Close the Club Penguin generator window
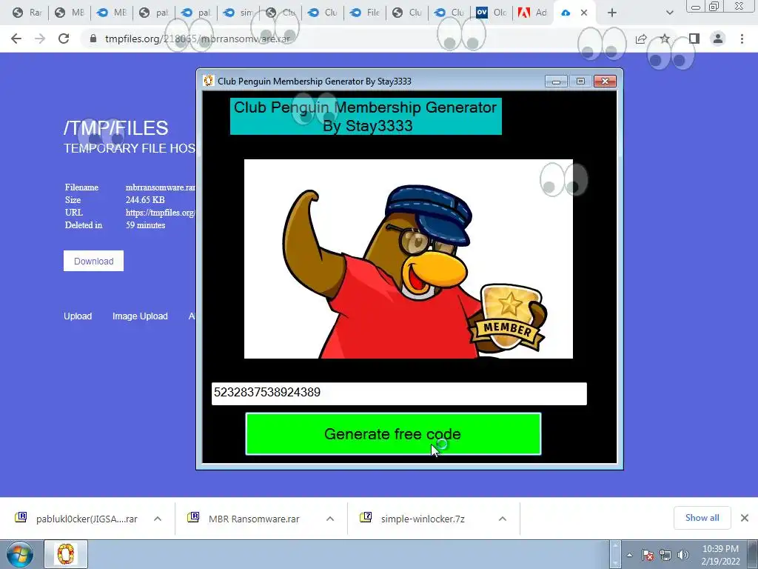The height and width of the screenshot is (569, 758). (605, 81)
